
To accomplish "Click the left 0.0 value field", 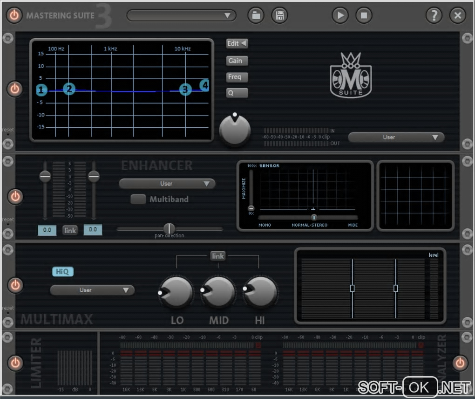I will point(47,230).
